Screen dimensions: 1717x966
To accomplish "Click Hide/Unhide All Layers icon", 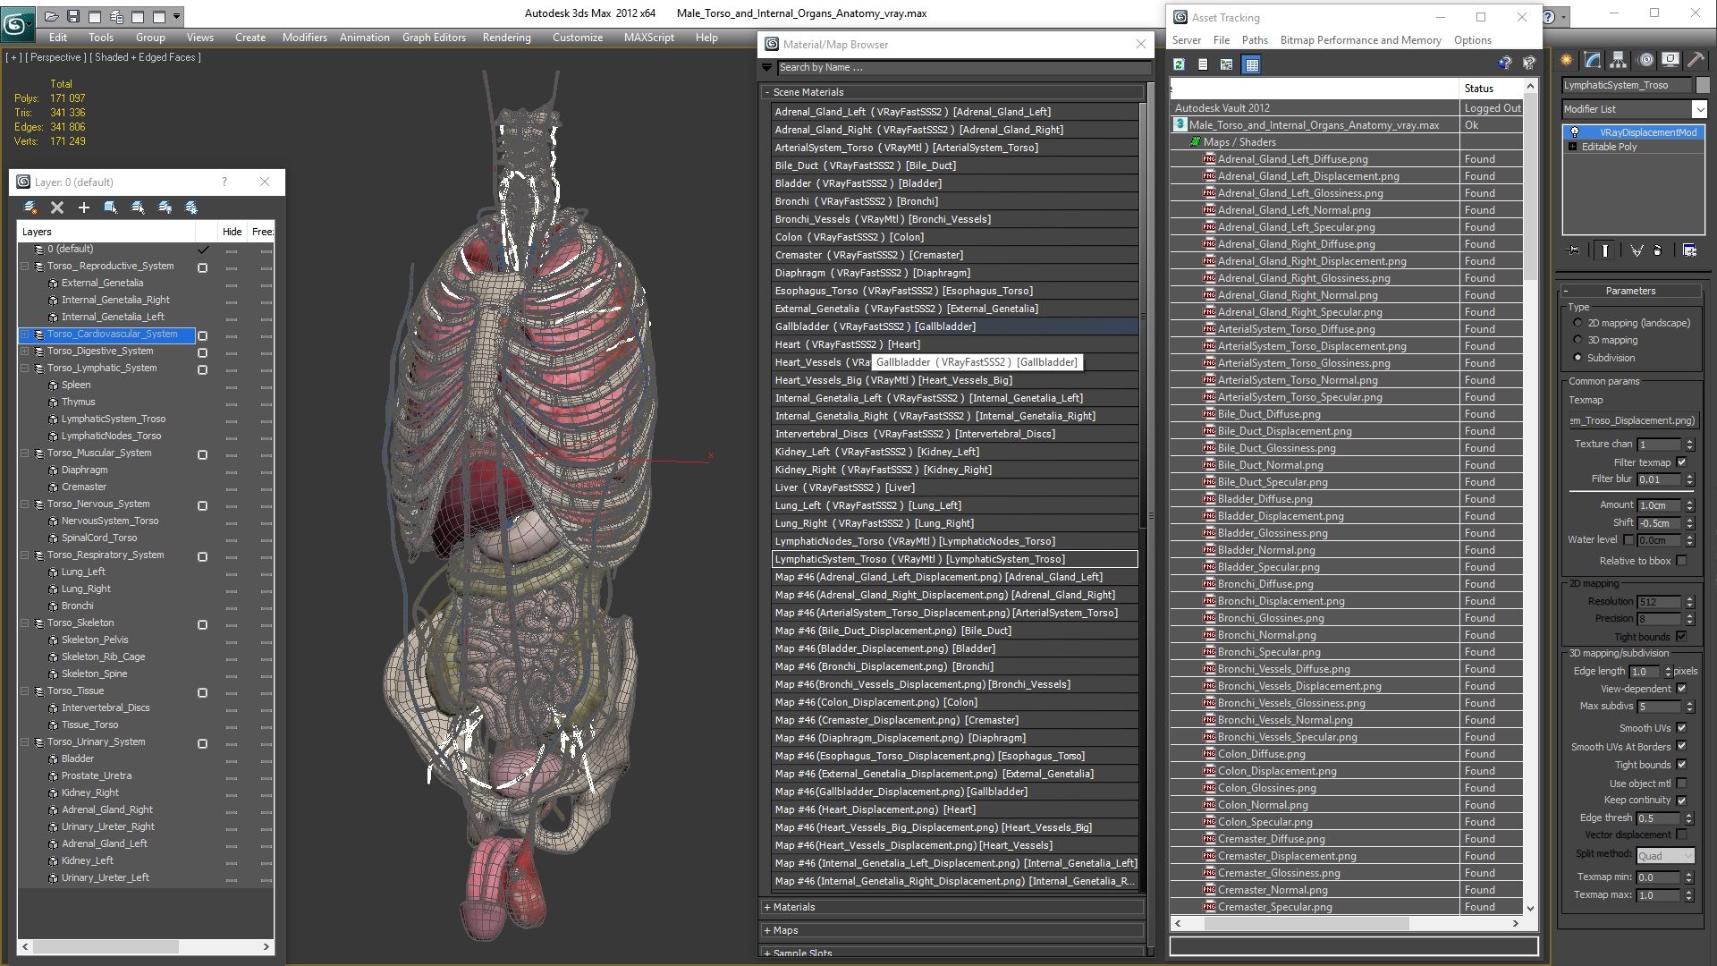I will click(x=165, y=208).
